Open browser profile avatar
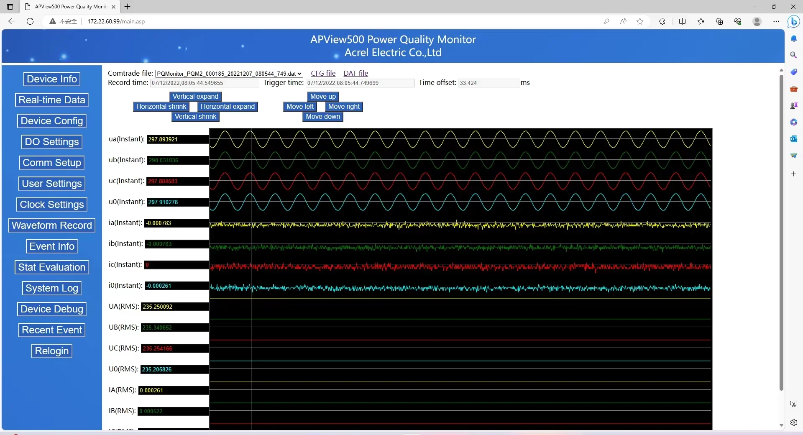Image resolution: width=803 pixels, height=435 pixels. (757, 21)
